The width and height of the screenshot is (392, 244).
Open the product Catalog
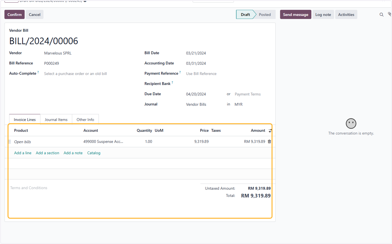click(x=94, y=153)
